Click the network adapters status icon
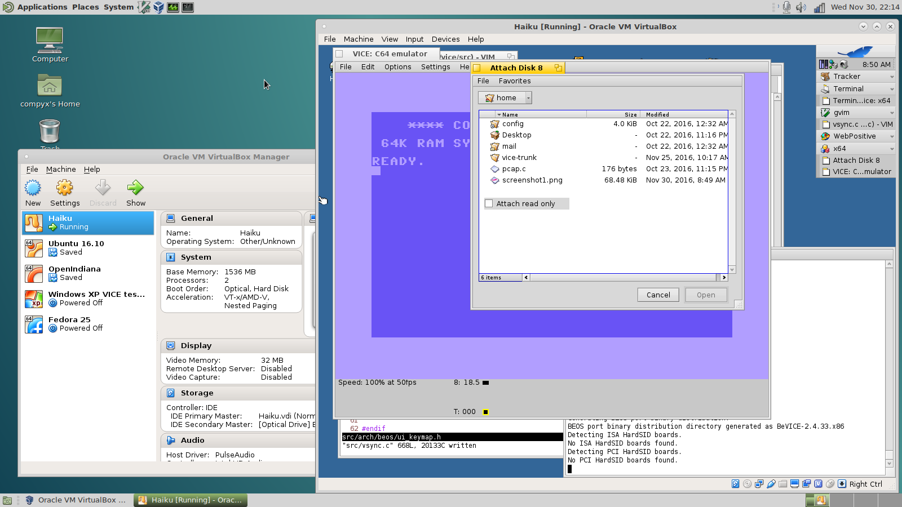The image size is (902, 507). pos(759,483)
